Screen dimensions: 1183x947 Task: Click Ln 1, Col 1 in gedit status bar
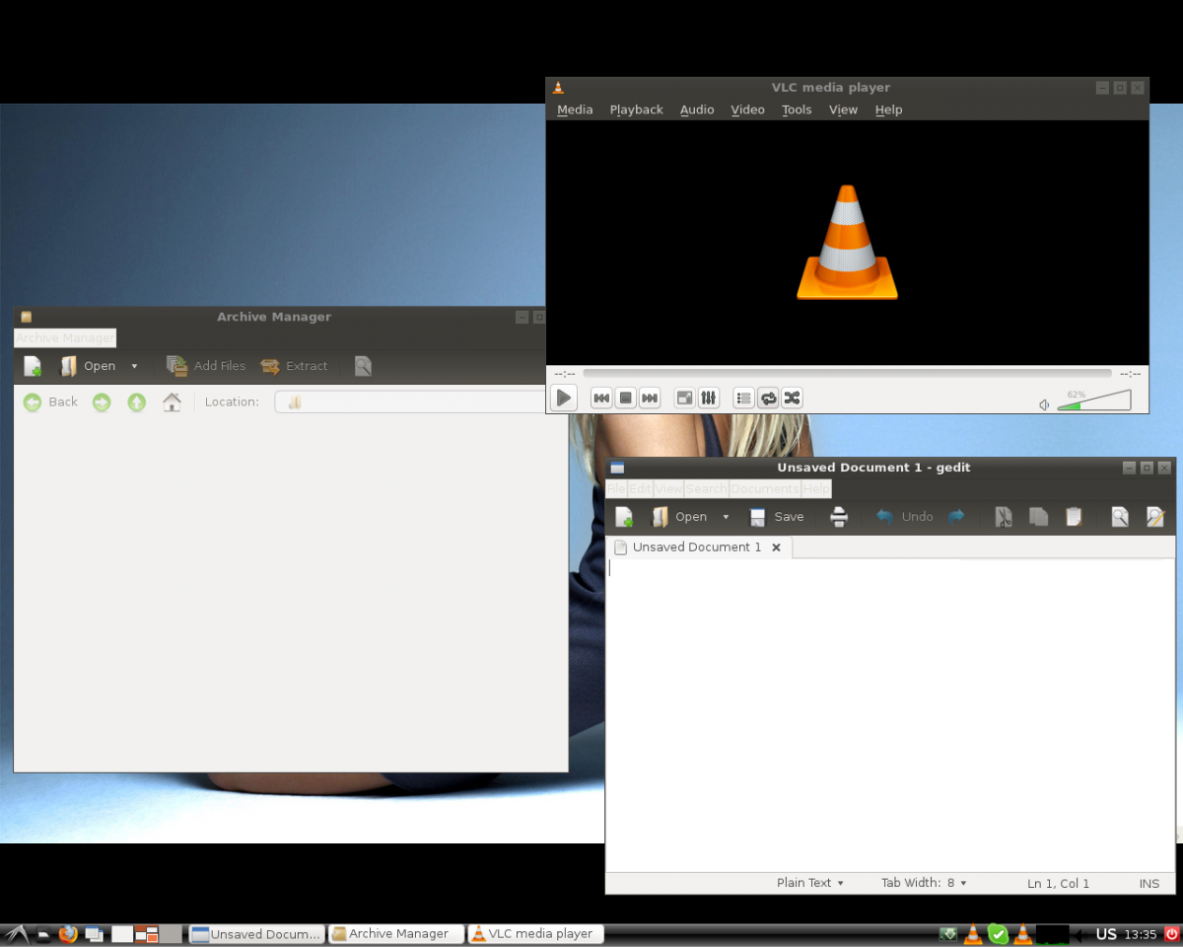(1059, 884)
